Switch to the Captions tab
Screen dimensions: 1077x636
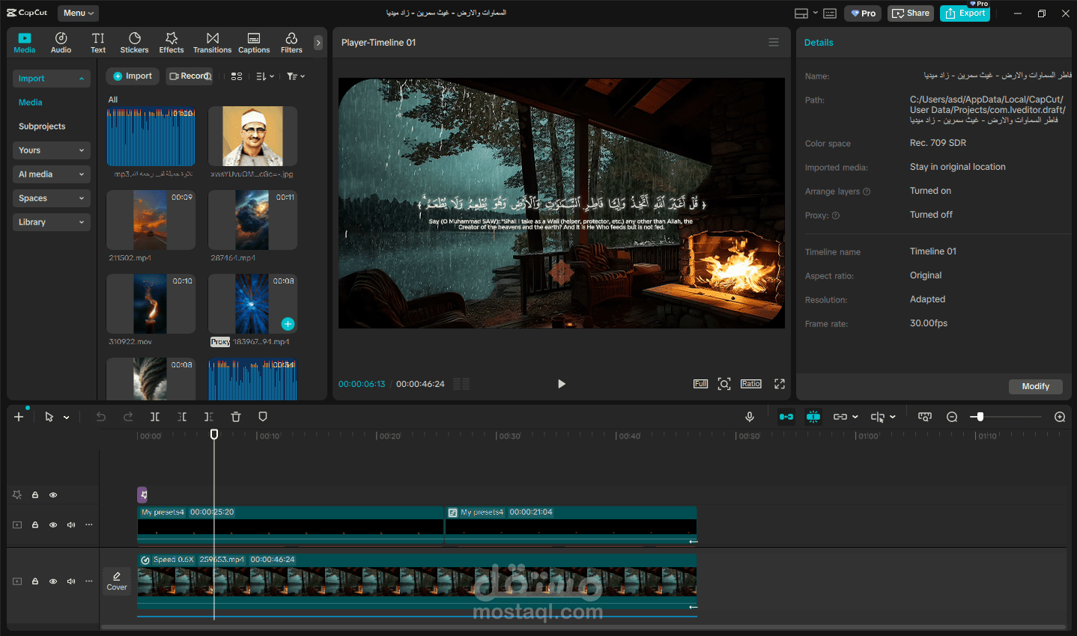(x=254, y=43)
